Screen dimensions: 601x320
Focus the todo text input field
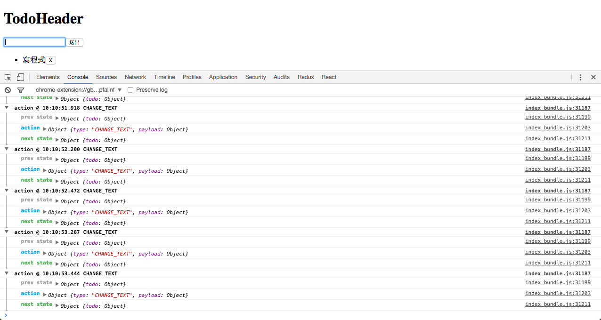[34, 42]
